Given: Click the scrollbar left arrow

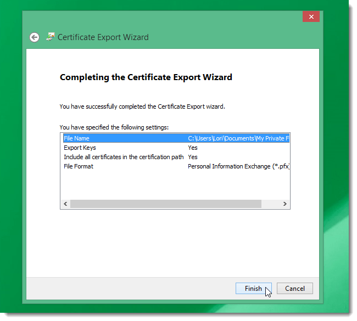Looking at the screenshot, I should [65, 204].
